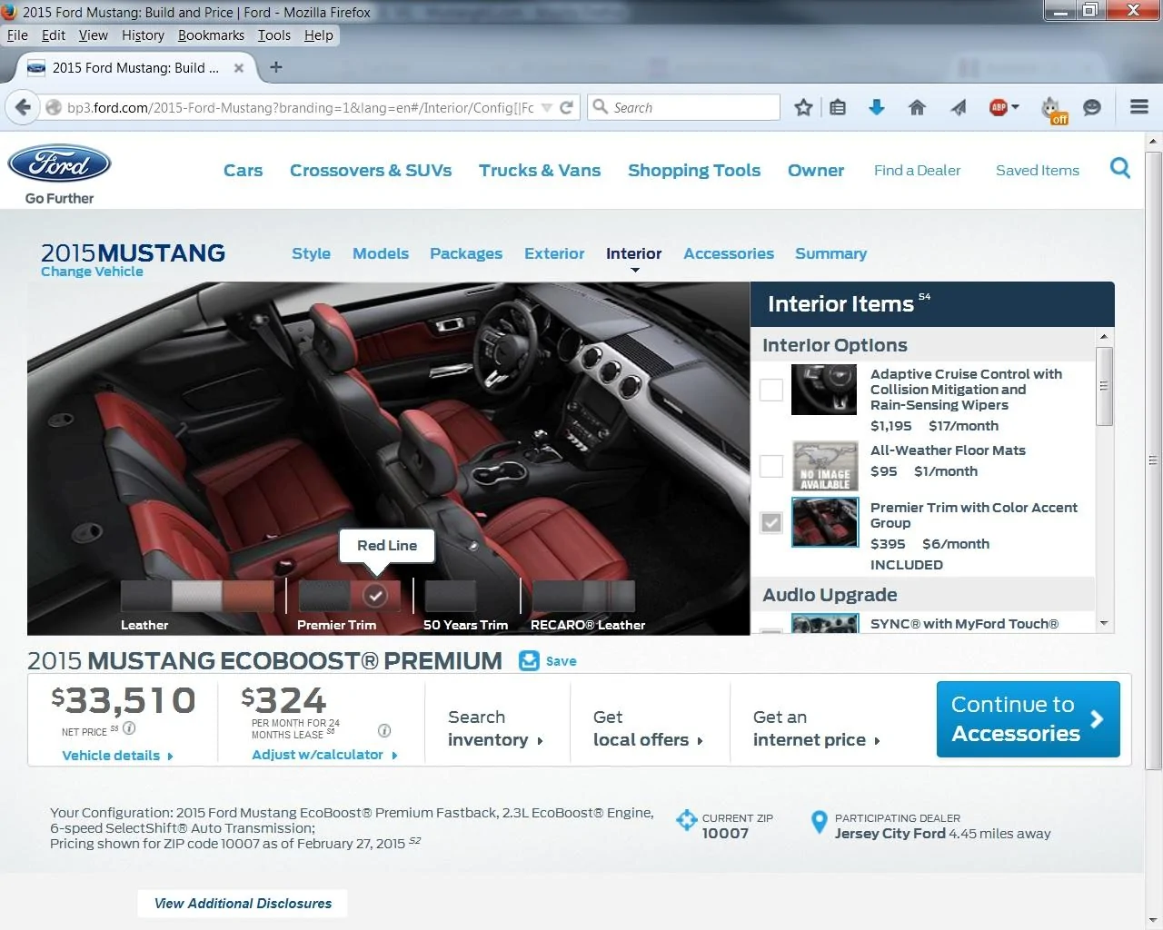Bookmark this page with the star icon
Screen dimensions: 1163x930
coord(803,107)
